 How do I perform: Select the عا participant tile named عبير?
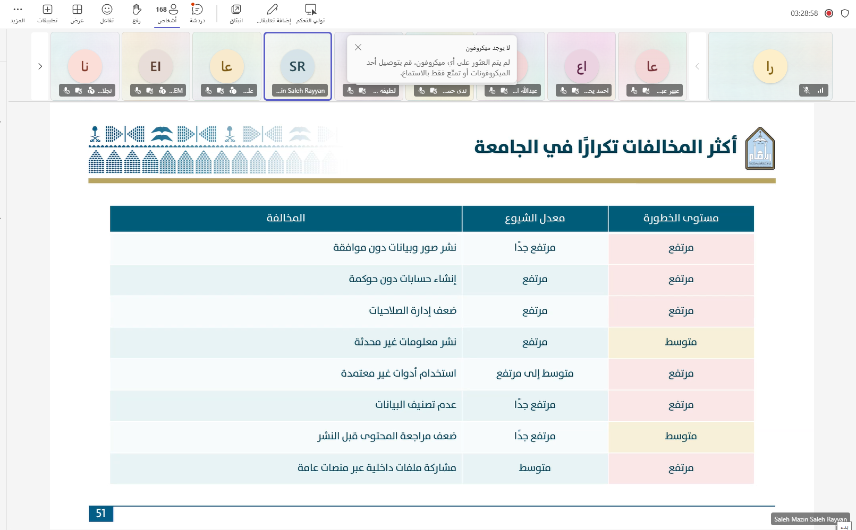click(652, 66)
